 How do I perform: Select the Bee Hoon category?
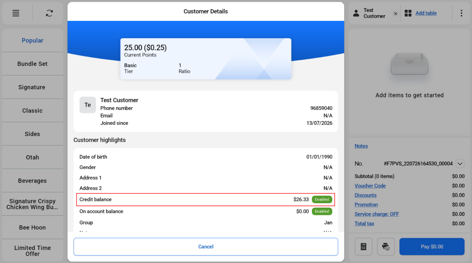pyautogui.click(x=32, y=227)
